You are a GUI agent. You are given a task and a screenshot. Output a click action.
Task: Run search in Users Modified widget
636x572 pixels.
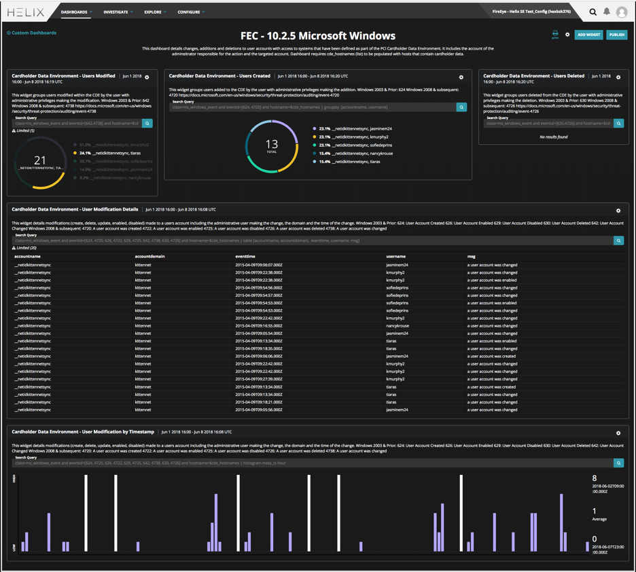click(147, 123)
